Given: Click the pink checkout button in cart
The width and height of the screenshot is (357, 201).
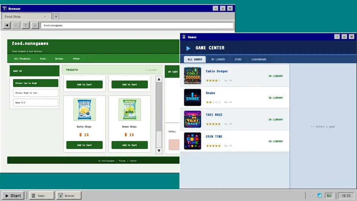Looking at the screenshot, I should click(x=174, y=145).
